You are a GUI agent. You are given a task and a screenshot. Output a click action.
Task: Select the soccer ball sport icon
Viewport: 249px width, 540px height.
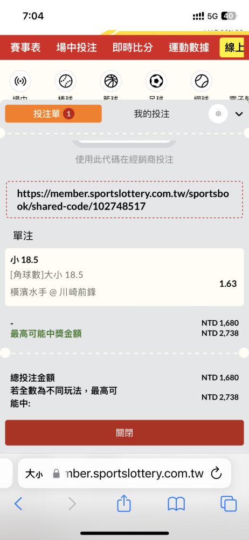pyautogui.click(x=156, y=81)
